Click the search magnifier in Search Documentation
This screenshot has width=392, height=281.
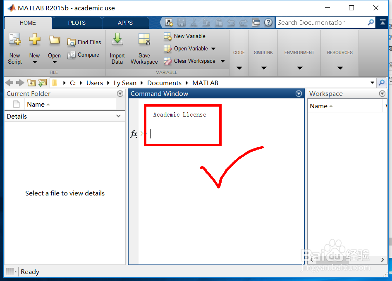tap(371, 22)
